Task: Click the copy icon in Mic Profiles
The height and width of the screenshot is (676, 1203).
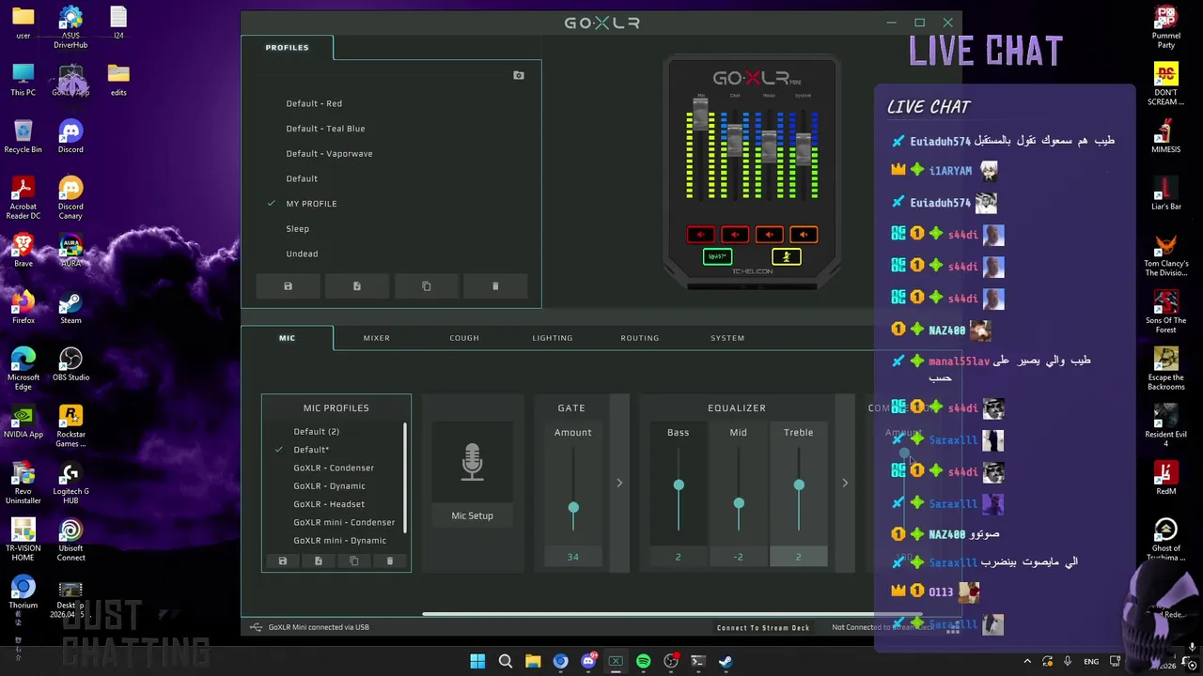Action: click(353, 561)
